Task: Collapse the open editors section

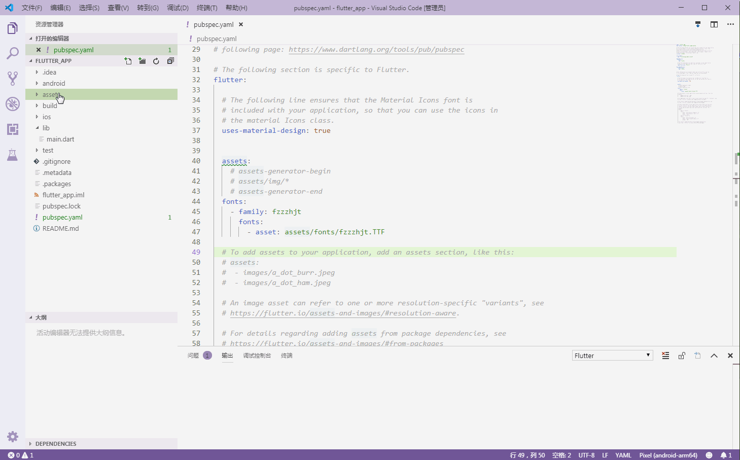Action: tap(101, 39)
